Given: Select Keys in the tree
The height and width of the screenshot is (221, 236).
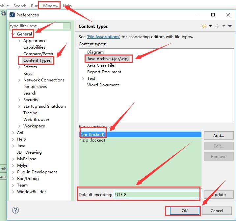Looking at the screenshot, I should click(28, 74).
